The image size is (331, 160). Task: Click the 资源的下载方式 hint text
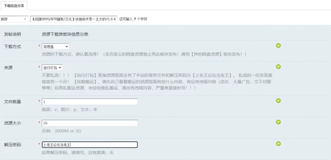(144, 55)
